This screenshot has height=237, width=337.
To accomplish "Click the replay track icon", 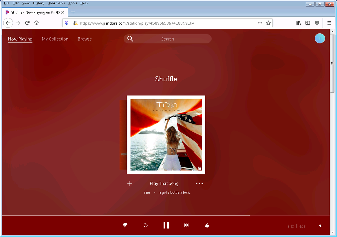I will (146, 225).
